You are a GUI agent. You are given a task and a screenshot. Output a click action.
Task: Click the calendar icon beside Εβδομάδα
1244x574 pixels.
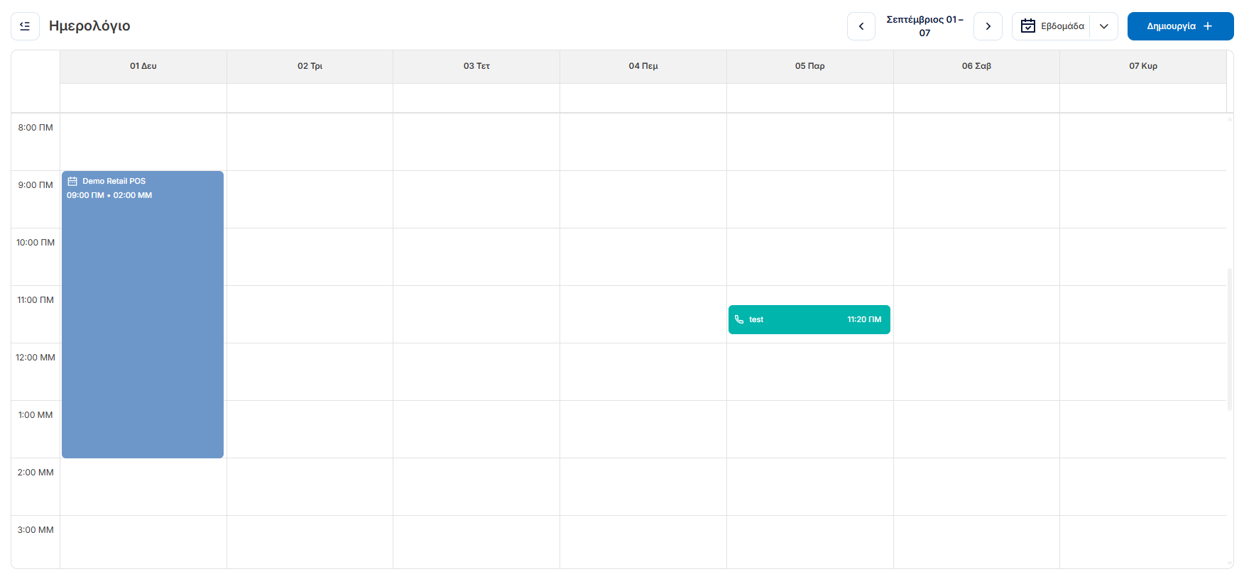click(1027, 26)
